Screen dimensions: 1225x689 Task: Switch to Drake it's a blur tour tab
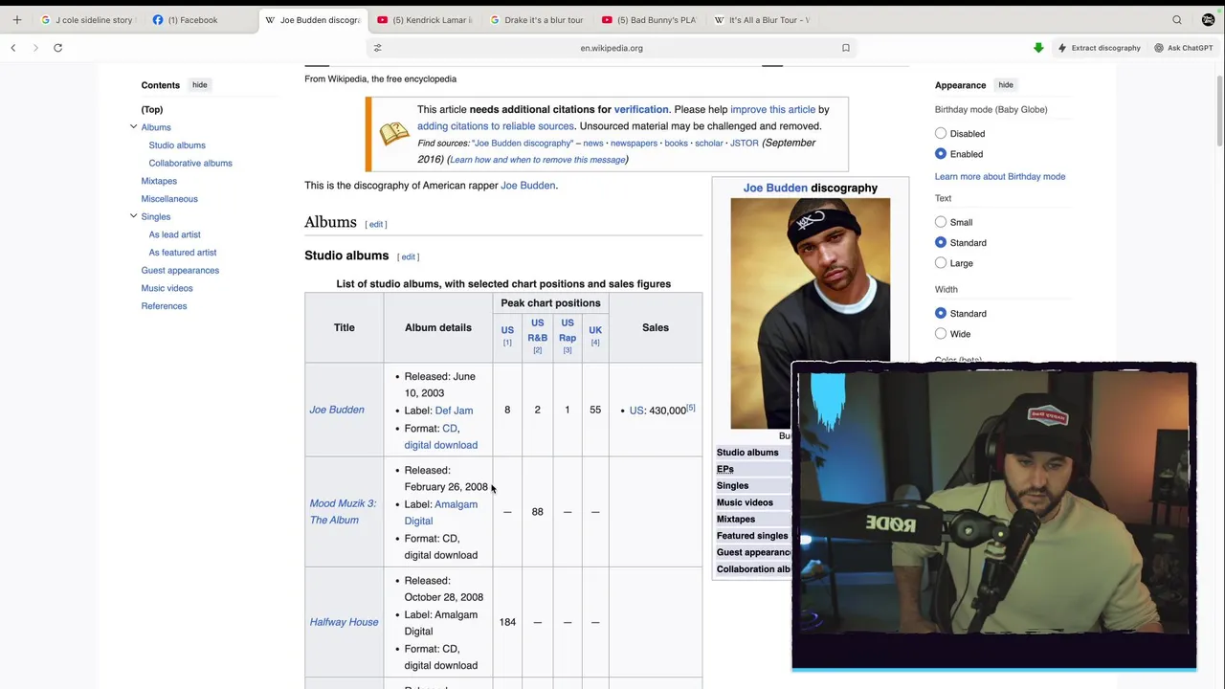click(x=537, y=20)
